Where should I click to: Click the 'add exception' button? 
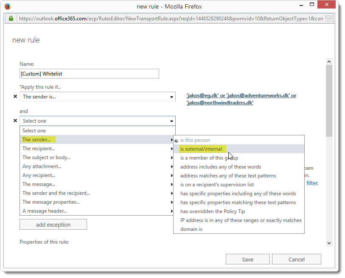53,225
